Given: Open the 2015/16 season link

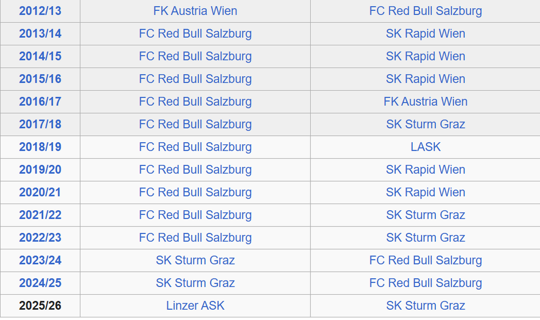Looking at the screenshot, I should pyautogui.click(x=40, y=79).
